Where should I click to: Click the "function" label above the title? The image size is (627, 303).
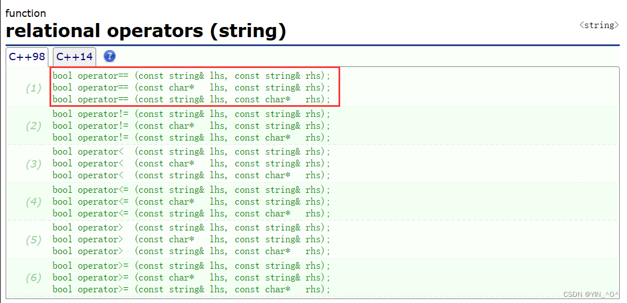[26, 13]
